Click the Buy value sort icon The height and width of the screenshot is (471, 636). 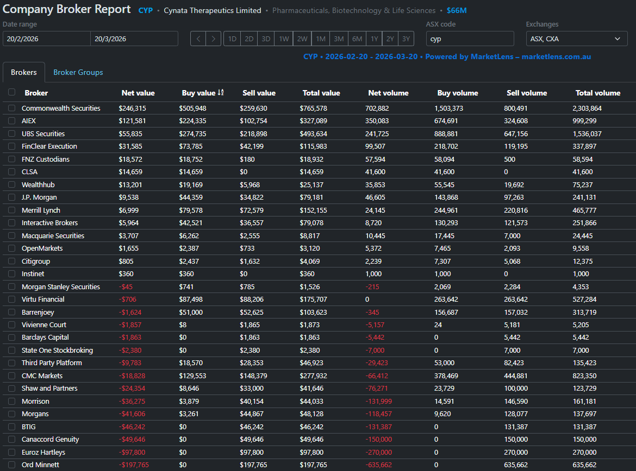tap(221, 93)
